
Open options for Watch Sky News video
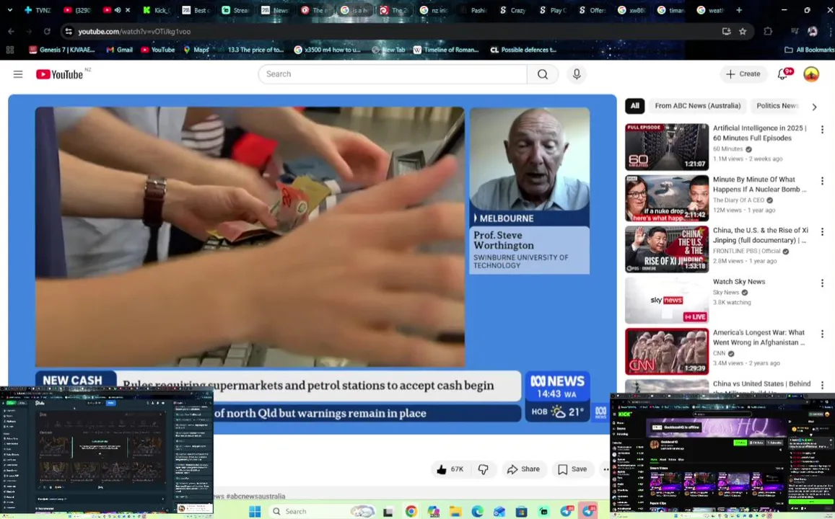822,283
